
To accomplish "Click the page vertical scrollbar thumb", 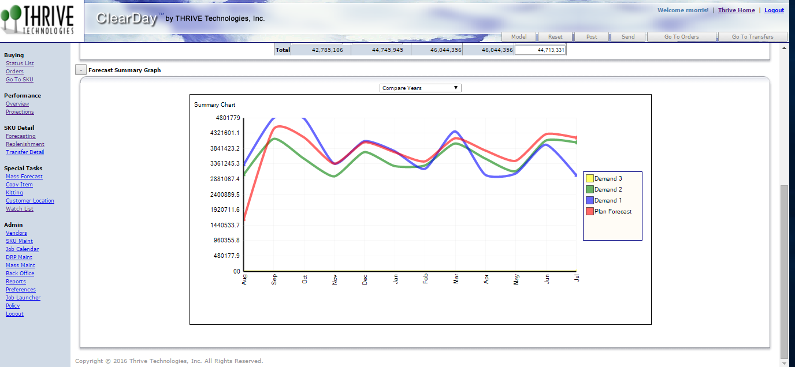I will [784, 271].
